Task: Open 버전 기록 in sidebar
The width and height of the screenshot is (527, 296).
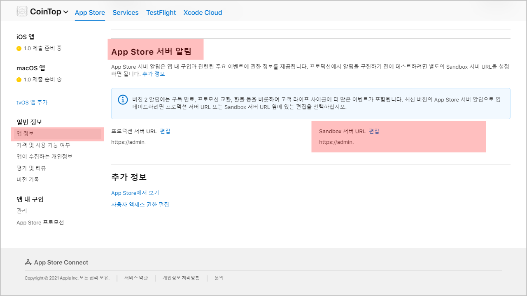Action: pyautogui.click(x=28, y=180)
